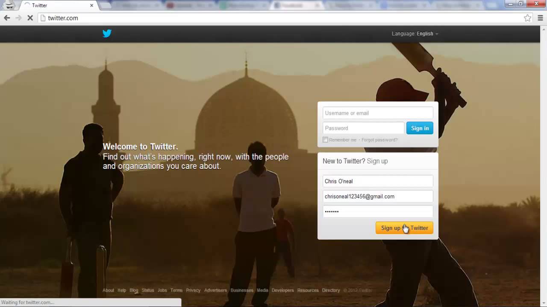Open the Developers footer link
The width and height of the screenshot is (547, 307).
pyautogui.click(x=282, y=290)
